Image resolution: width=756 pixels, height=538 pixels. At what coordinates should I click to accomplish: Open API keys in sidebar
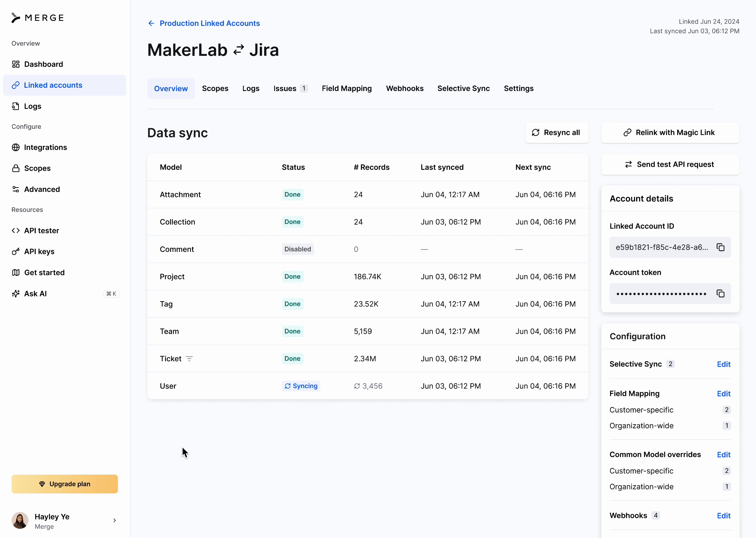click(x=64, y=252)
